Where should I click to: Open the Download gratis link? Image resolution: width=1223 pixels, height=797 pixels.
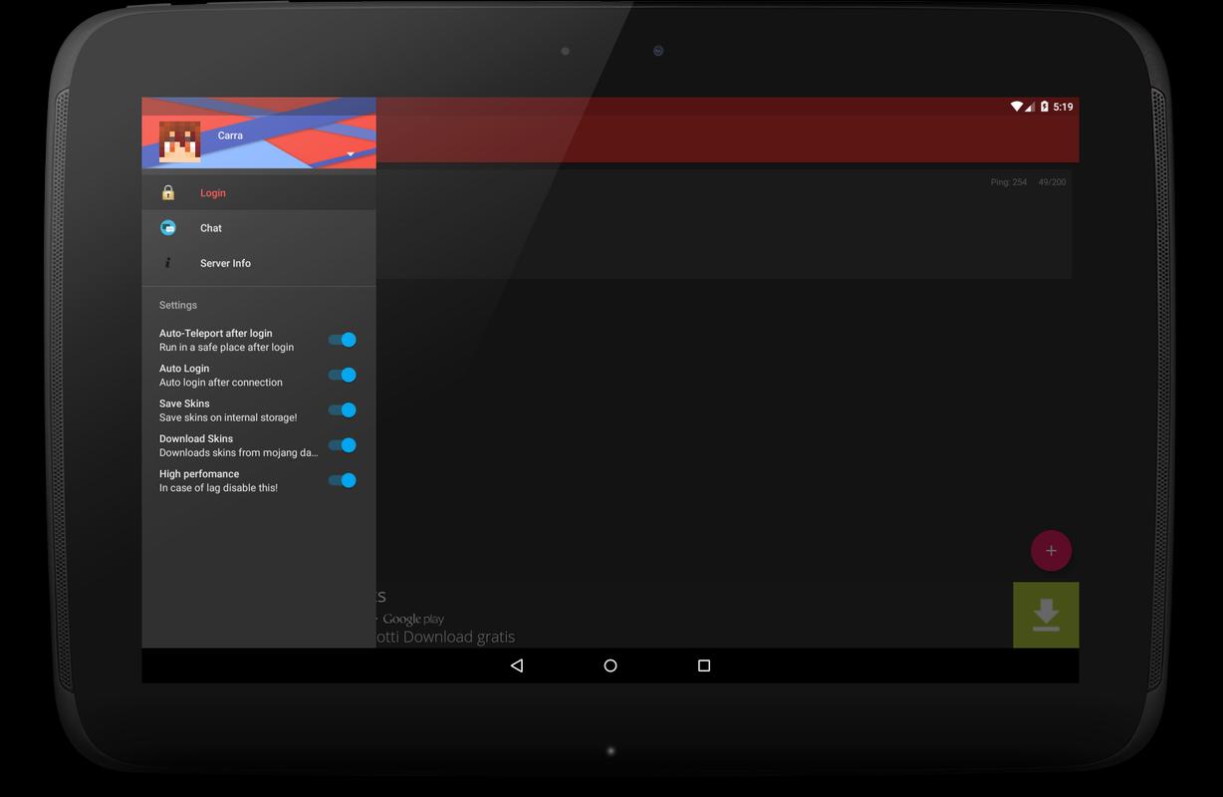[x=448, y=636]
